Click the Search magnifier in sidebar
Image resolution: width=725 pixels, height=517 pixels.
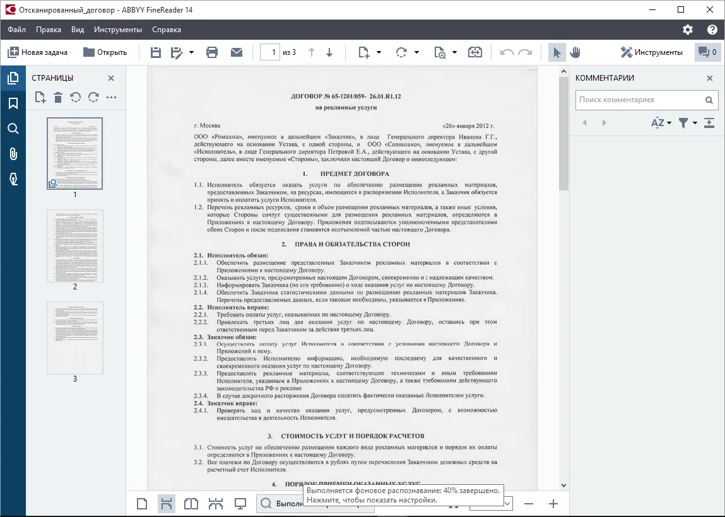coord(13,129)
